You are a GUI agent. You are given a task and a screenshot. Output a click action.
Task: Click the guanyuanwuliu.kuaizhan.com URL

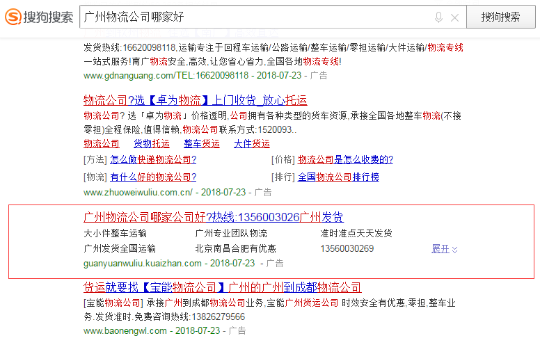143,264
